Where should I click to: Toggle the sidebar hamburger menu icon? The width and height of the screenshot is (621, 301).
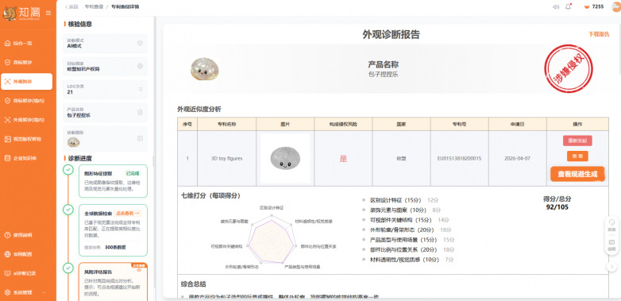48,13
